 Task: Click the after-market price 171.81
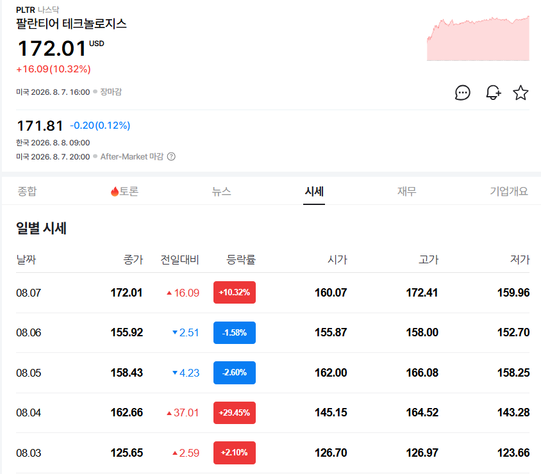40,126
